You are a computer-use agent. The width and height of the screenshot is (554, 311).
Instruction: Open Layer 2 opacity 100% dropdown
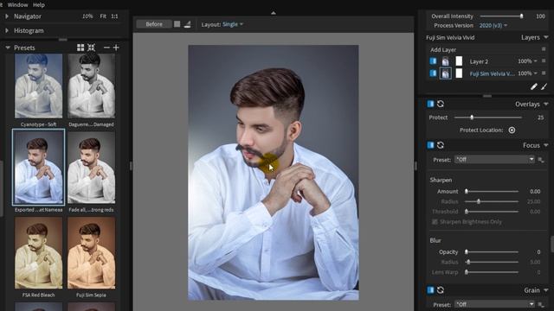tap(527, 61)
